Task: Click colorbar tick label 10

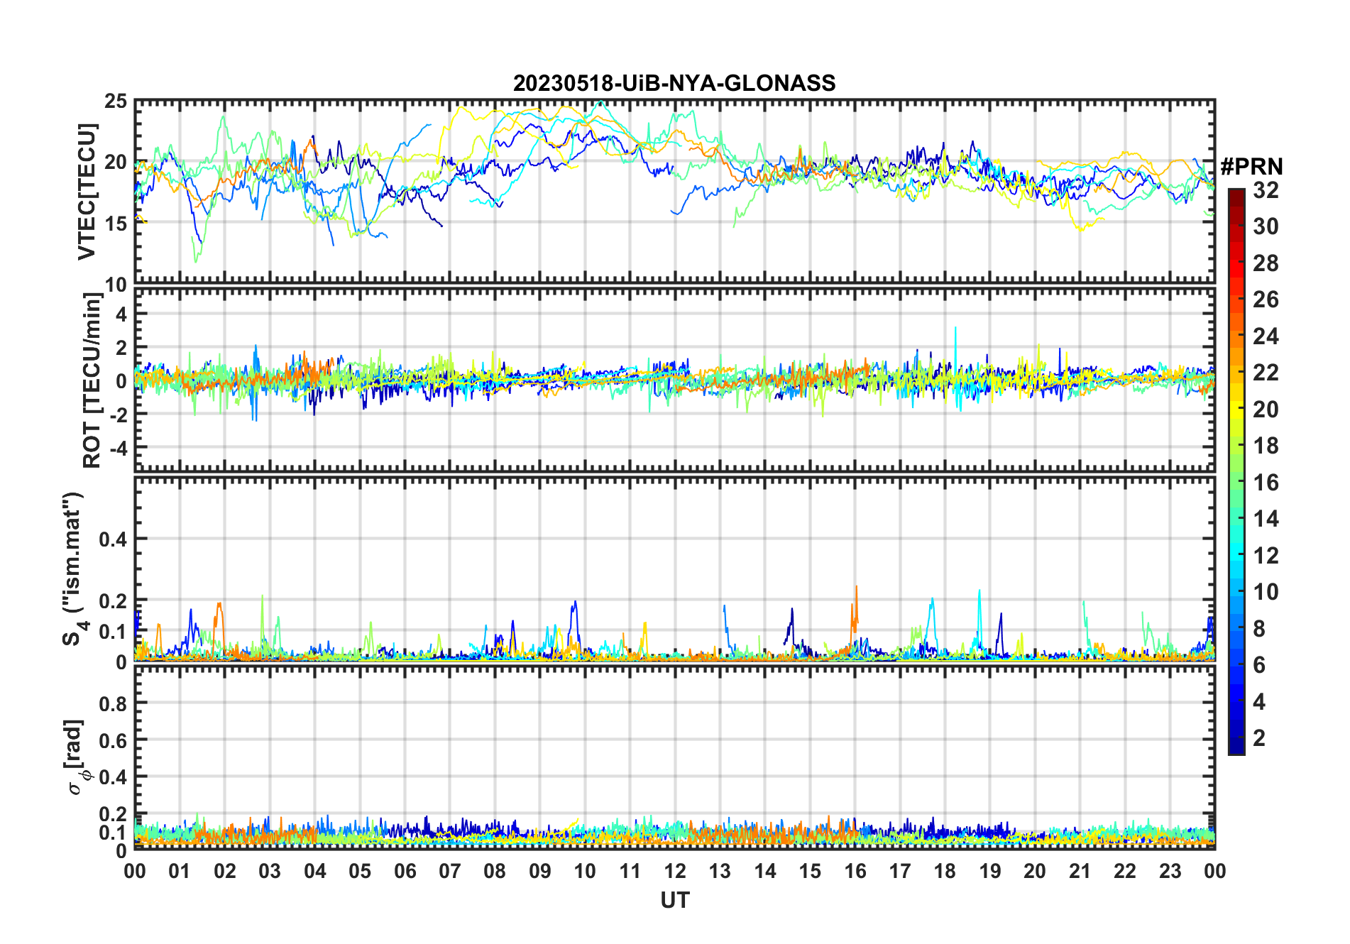Action: [x=1266, y=592]
